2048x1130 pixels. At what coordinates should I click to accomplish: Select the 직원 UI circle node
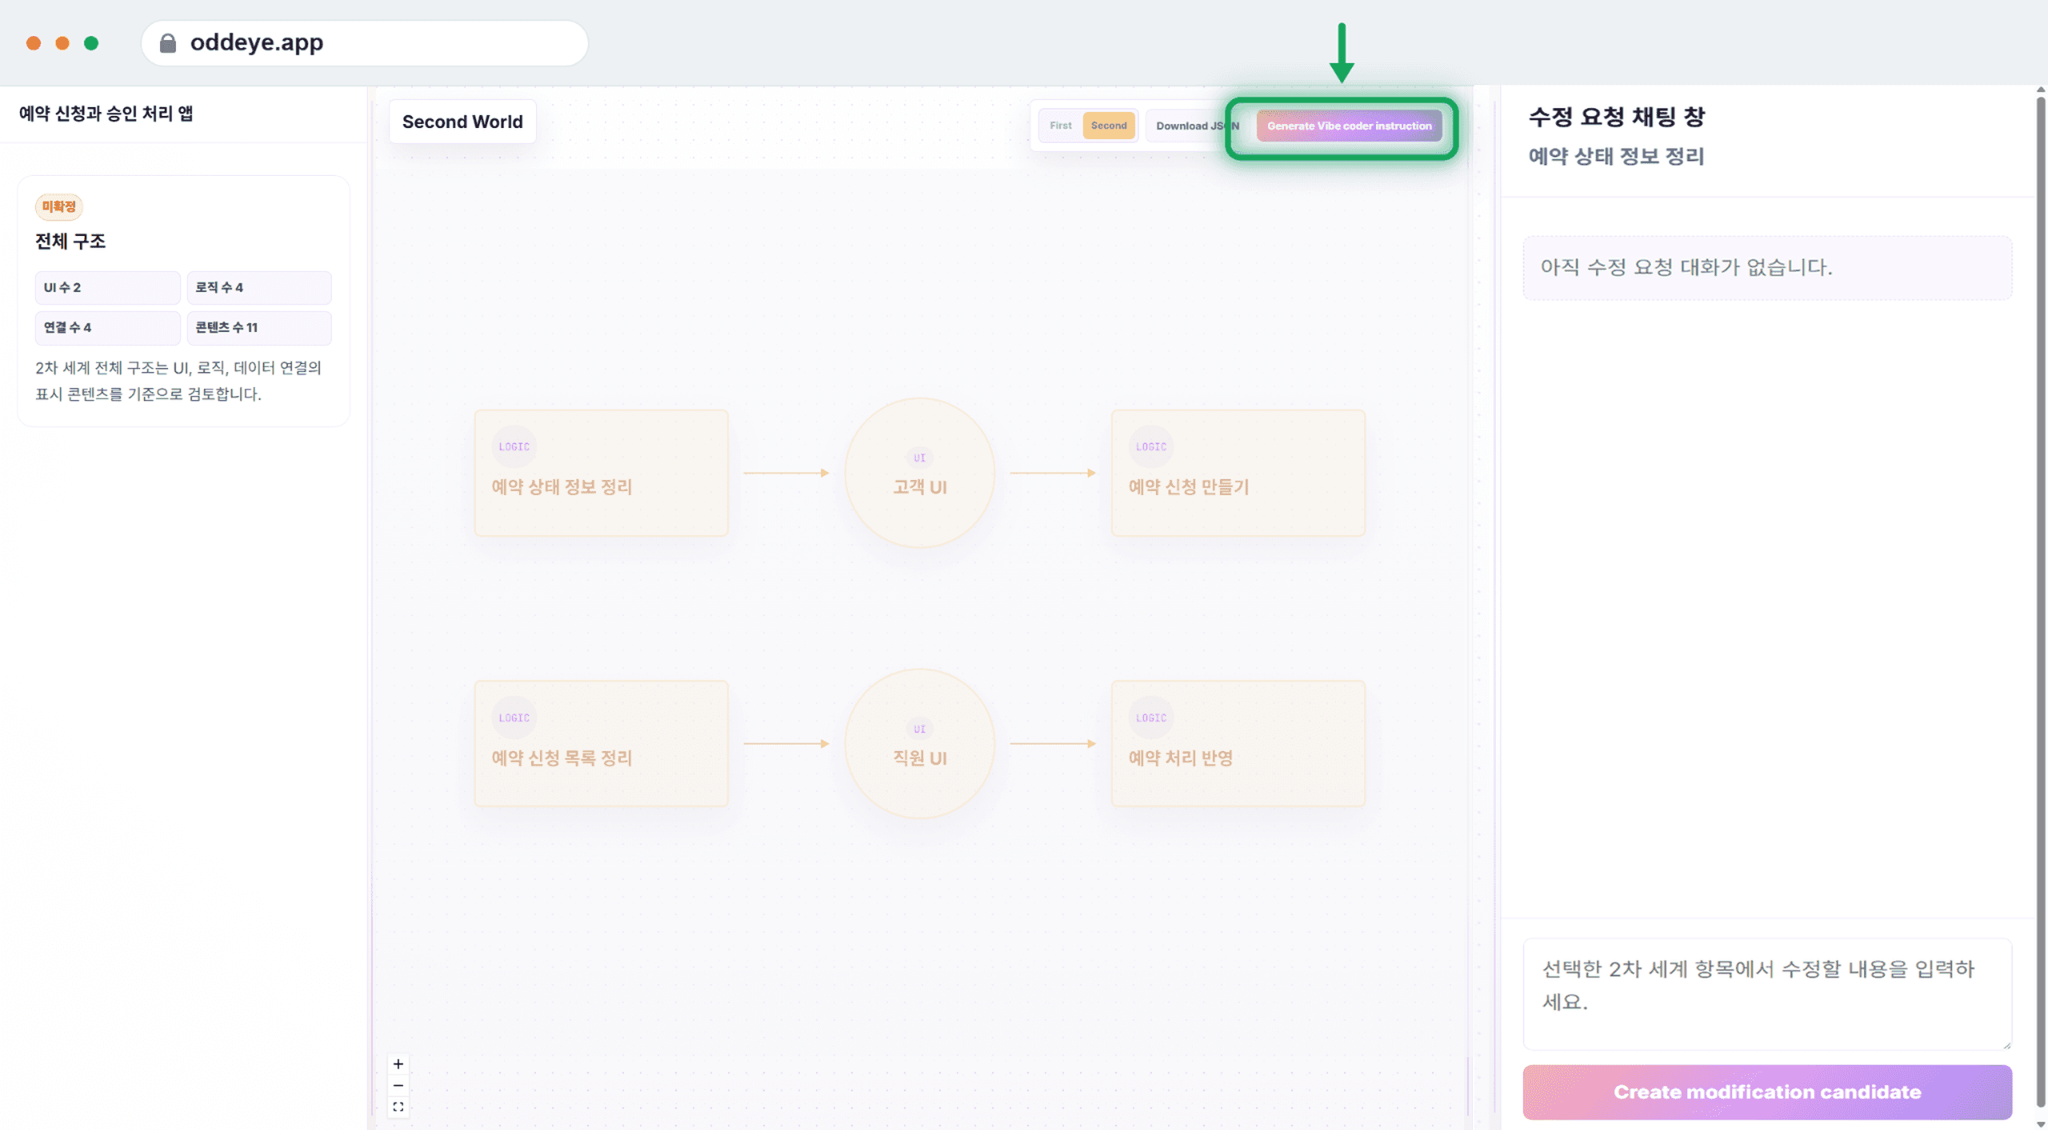[919, 744]
